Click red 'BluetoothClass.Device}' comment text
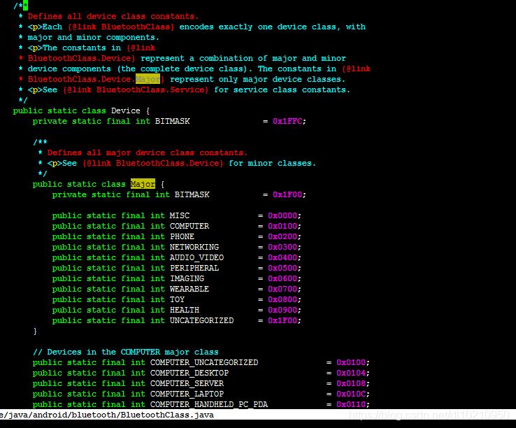 tap(81, 58)
